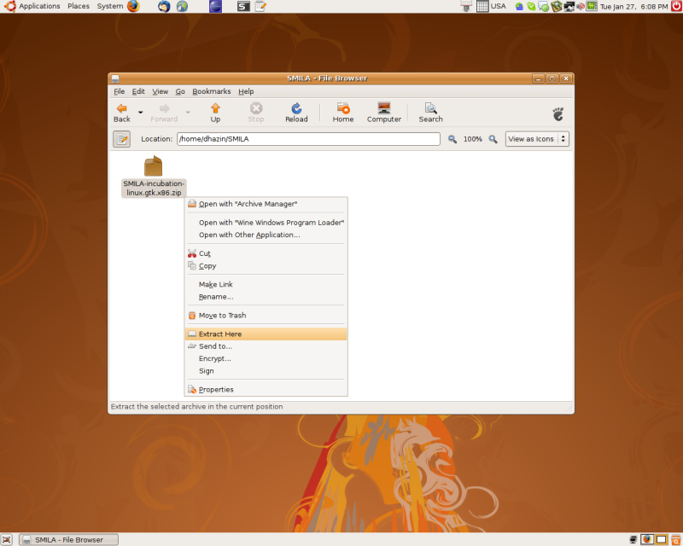Click the terminal S launcher icon
The image size is (683, 546).
pos(243,6)
